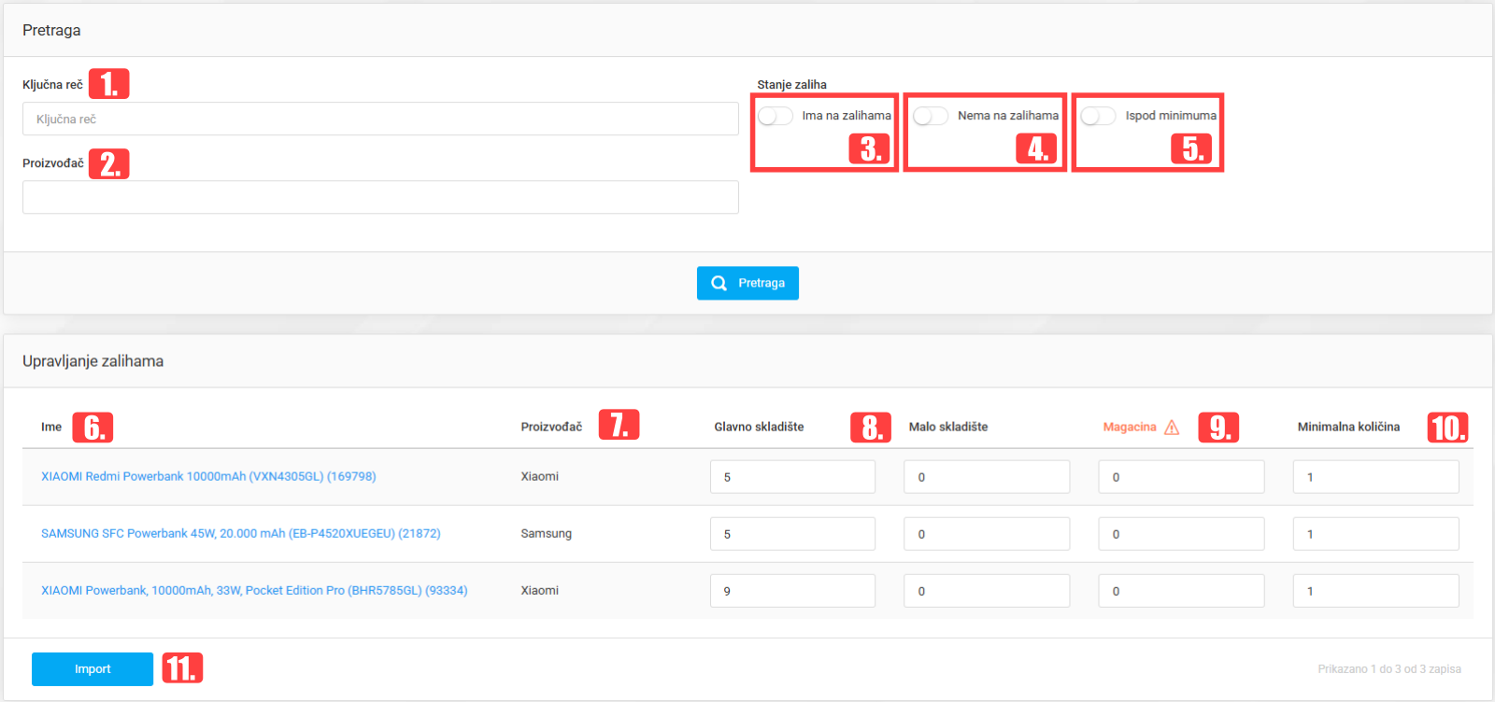Click Glavno skladište field showing 9
The image size is (1495, 702).
point(792,591)
